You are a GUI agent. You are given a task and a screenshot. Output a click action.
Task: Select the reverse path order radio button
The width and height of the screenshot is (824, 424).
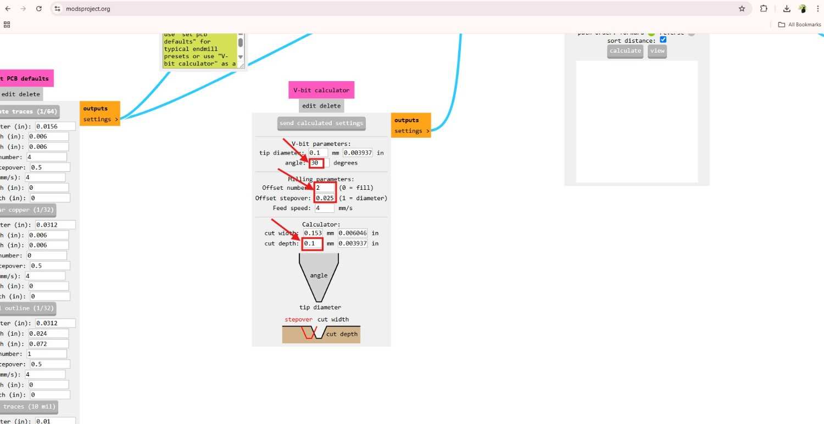coord(691,33)
